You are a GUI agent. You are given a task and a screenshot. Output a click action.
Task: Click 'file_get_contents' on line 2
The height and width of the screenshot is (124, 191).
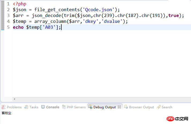[57, 10]
